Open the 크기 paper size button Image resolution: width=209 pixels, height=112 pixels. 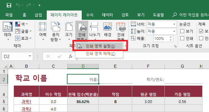tap(69, 31)
